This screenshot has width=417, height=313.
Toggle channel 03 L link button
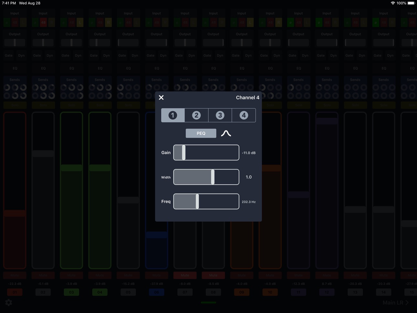coord(80,22)
